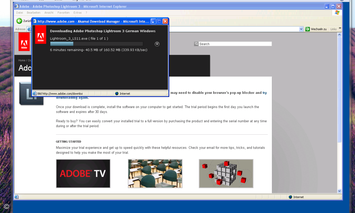Click the Internet zone globe in the download manager status bar
This screenshot has height=213, width=355.
pyautogui.click(x=117, y=93)
